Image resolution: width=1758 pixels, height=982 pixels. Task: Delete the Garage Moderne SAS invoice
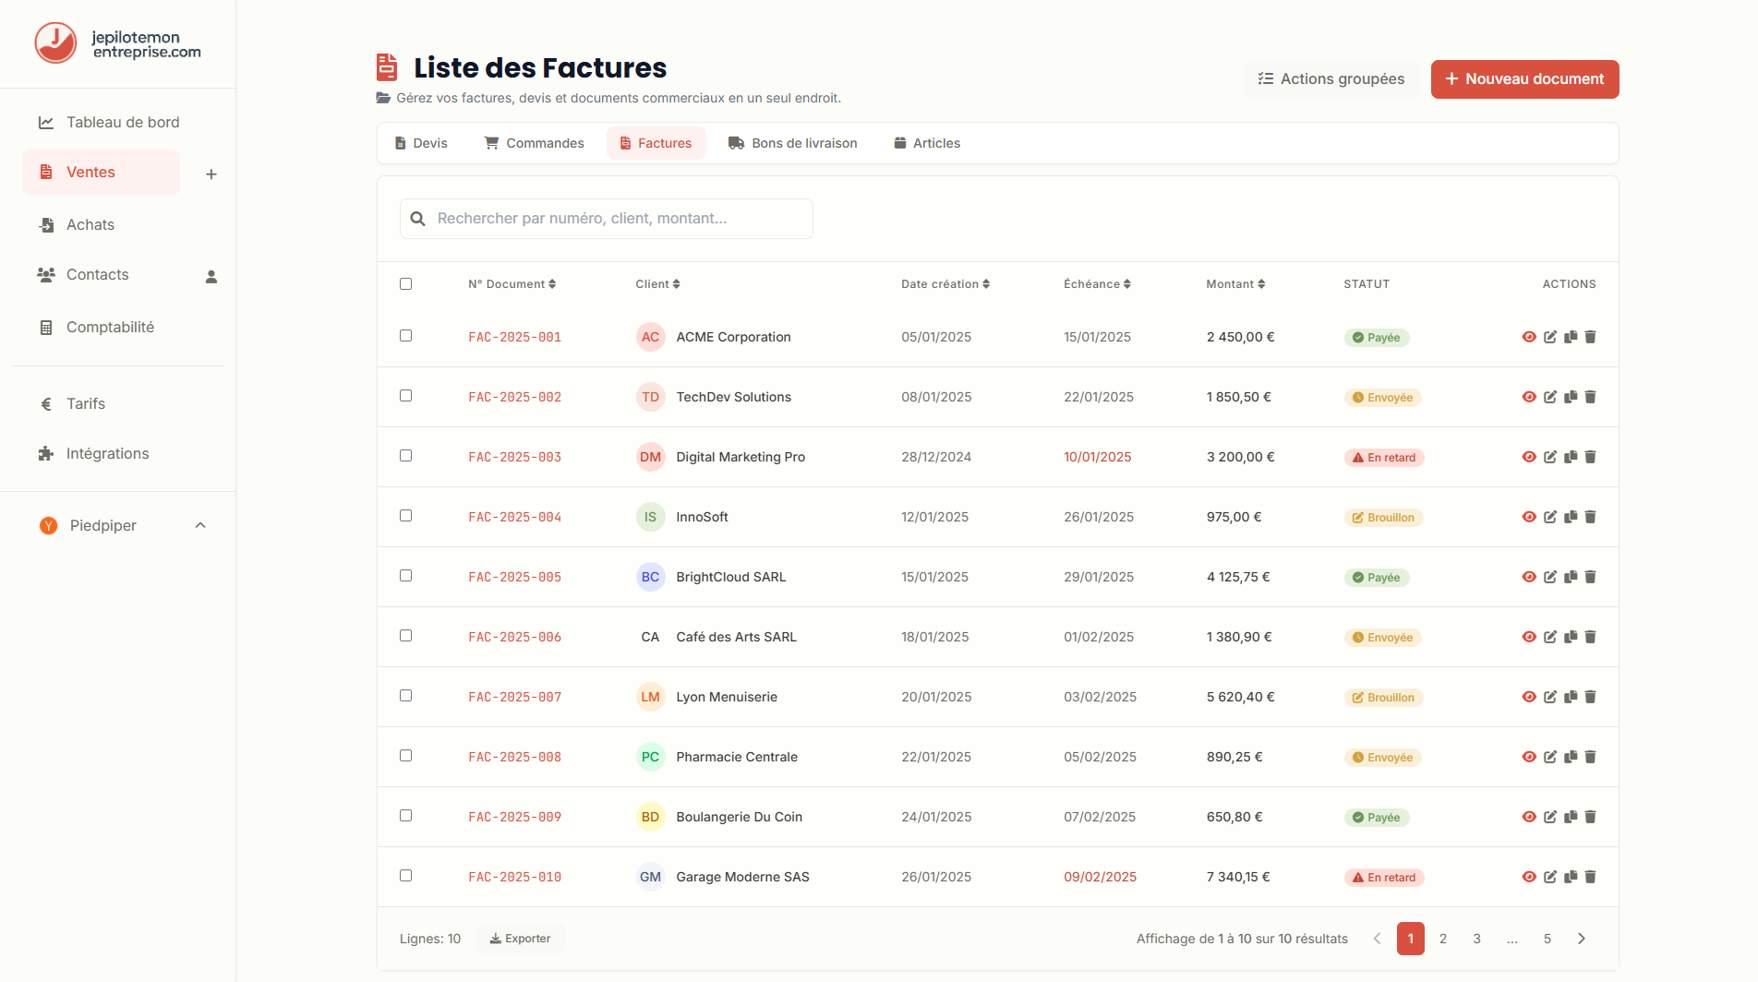[1590, 877]
